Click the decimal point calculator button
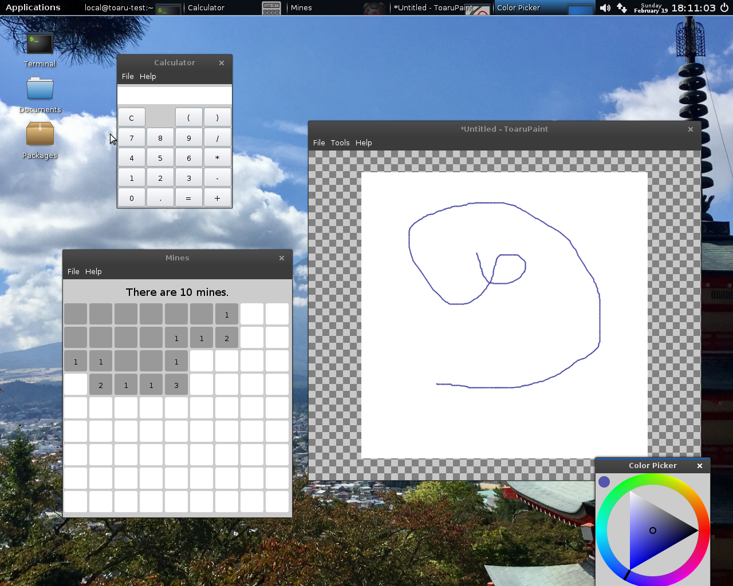733x586 pixels. coord(160,198)
